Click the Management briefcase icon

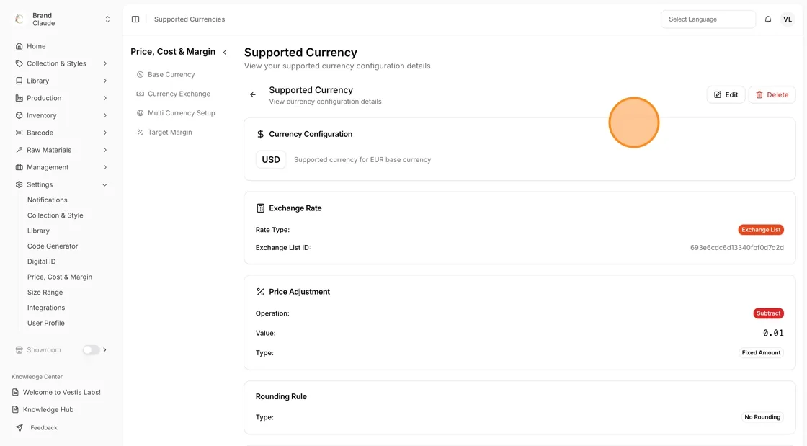coord(19,167)
